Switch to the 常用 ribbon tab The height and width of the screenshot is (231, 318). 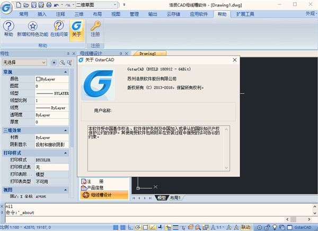coord(23,14)
